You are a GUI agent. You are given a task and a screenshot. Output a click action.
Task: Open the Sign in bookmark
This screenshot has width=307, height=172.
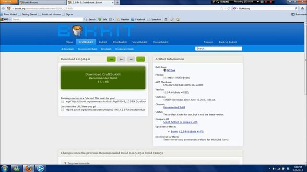[68, 14]
